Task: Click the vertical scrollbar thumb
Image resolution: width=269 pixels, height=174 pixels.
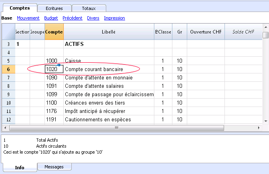Action: 266,35
